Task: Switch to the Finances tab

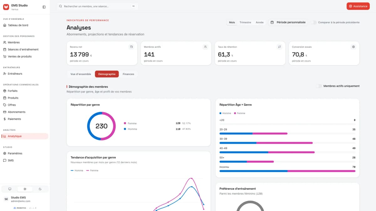Action: [128, 74]
